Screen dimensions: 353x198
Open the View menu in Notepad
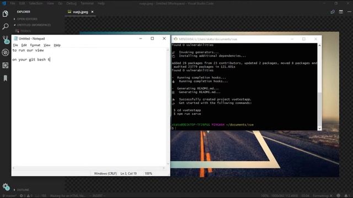tap(47, 45)
